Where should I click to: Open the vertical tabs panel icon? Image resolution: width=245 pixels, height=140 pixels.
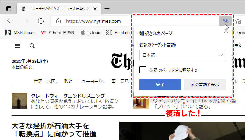[9, 9]
